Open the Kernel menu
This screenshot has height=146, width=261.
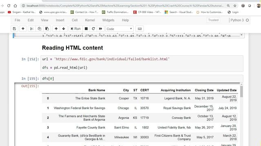click(90, 20)
